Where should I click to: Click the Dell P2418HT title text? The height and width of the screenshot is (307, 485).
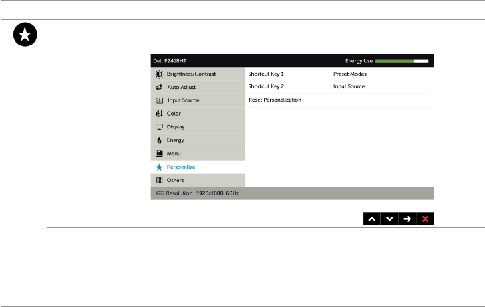170,61
